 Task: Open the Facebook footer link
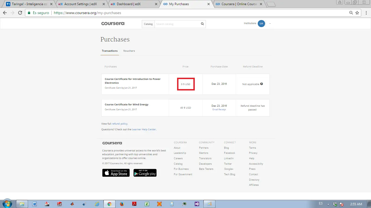[x=229, y=153]
